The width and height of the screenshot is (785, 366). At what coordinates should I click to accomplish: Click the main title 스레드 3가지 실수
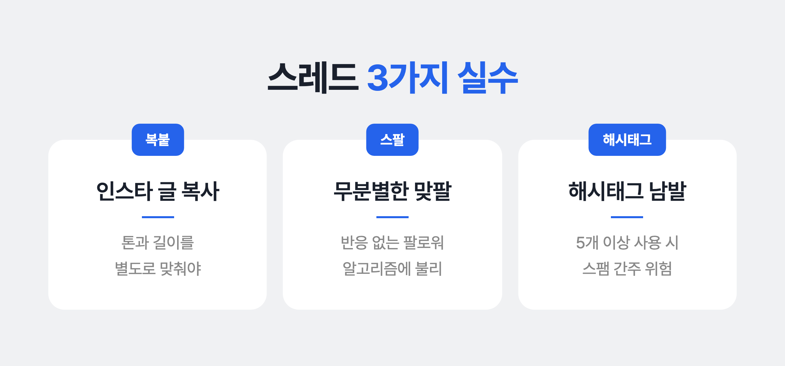[x=392, y=77]
